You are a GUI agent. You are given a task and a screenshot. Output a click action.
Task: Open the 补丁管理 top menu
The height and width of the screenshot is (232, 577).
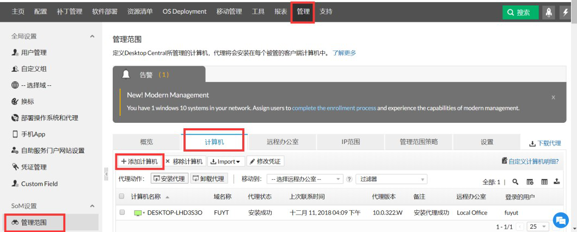(x=70, y=11)
